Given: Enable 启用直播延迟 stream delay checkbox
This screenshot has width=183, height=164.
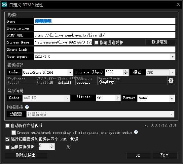Looking at the screenshot, I should coord(7,147).
